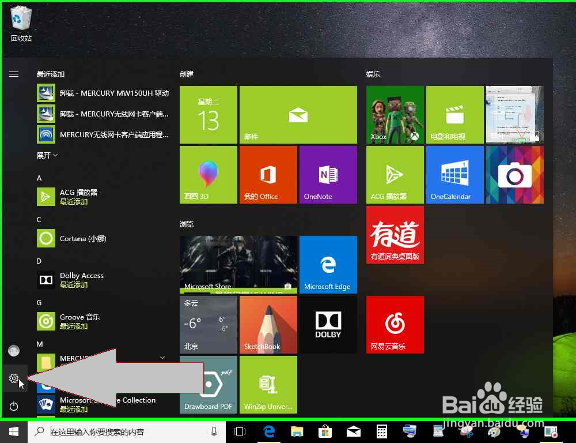This screenshot has height=443, width=576.
Task: Launch the Xbox tile
Action: (x=395, y=115)
